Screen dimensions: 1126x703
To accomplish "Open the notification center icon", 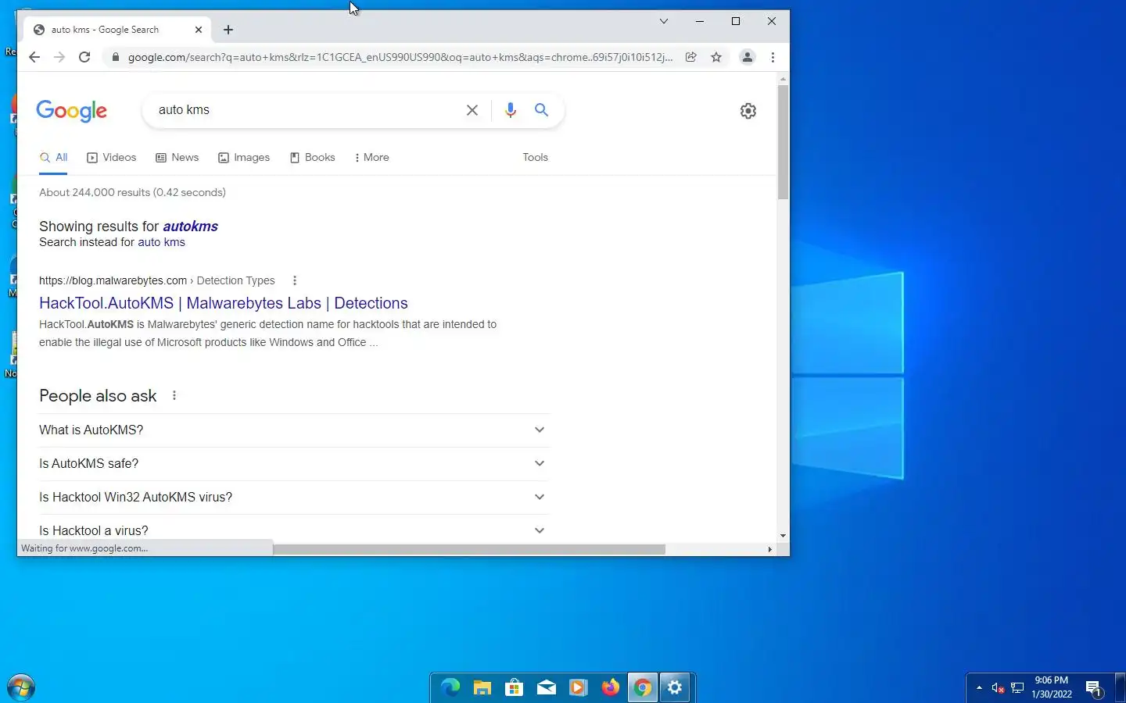I will click(x=1094, y=688).
